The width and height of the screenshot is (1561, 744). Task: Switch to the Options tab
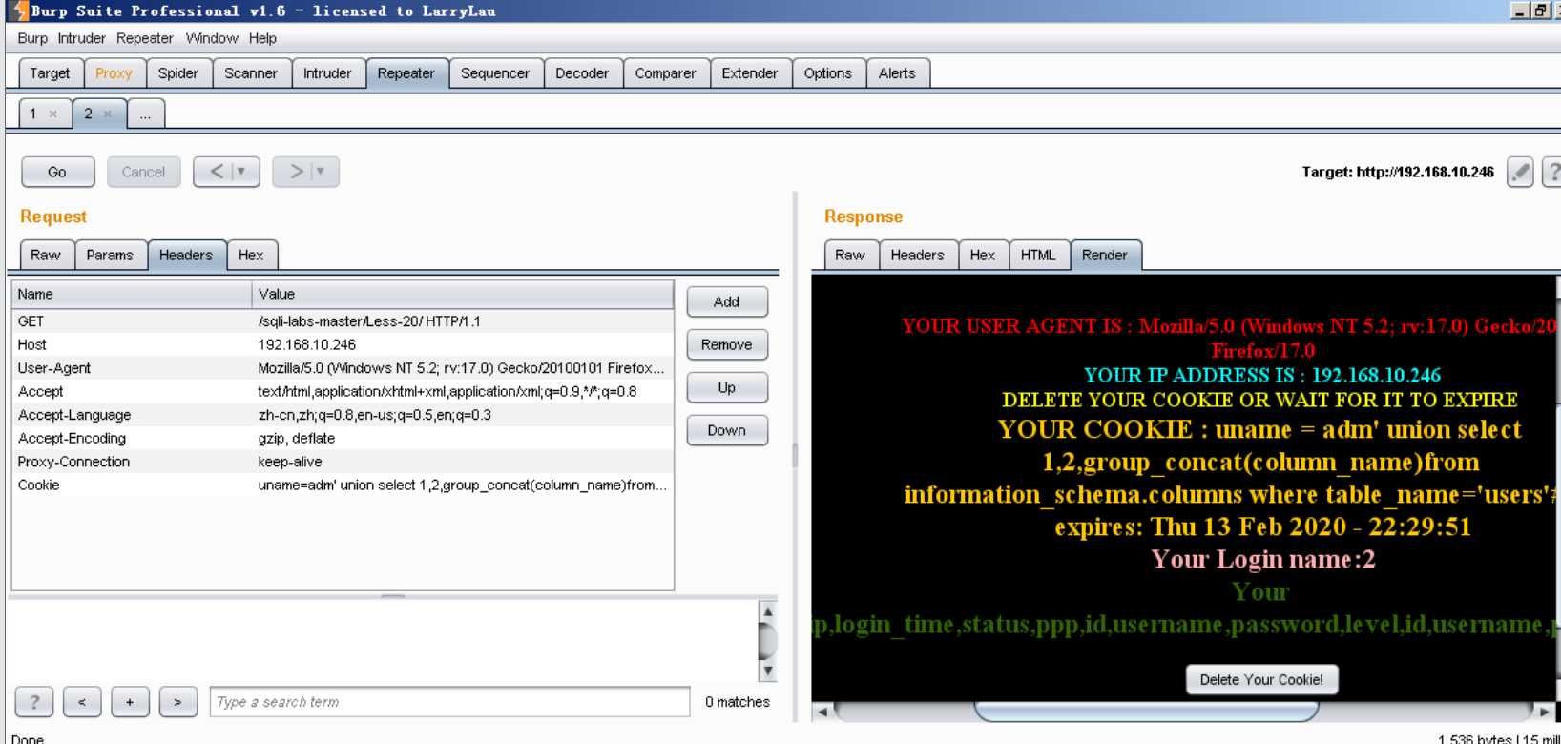pos(828,73)
